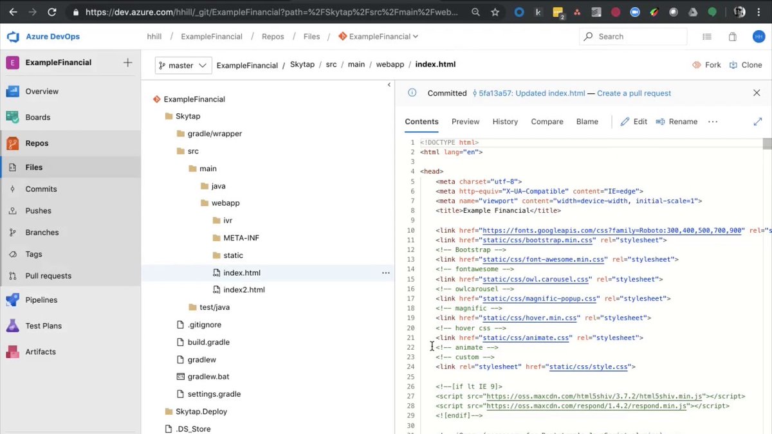Screen dimensions: 772x434
Task: Switch to the History tab
Action: 505,122
